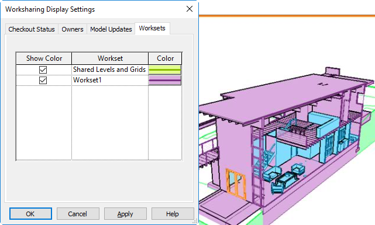
Task: Open green color swatch for Shared Levels and Grids
Action: (165, 70)
